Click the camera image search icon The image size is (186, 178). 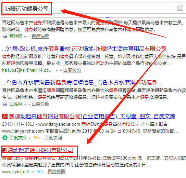[x=180, y=8]
